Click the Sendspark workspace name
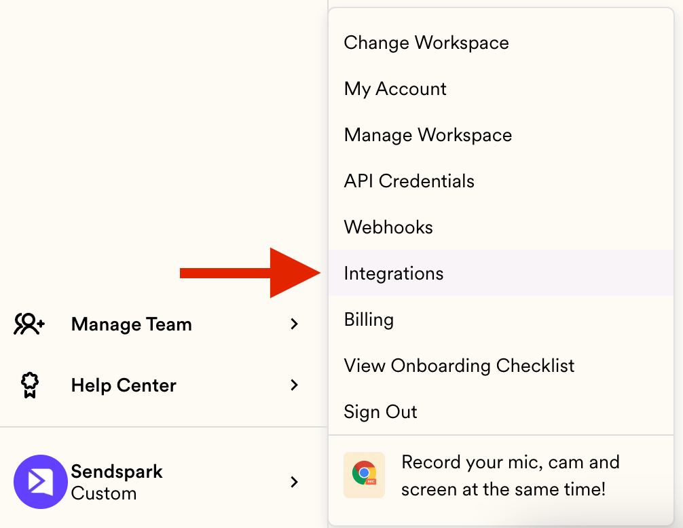Screen dimensions: 683x528 pos(117,472)
